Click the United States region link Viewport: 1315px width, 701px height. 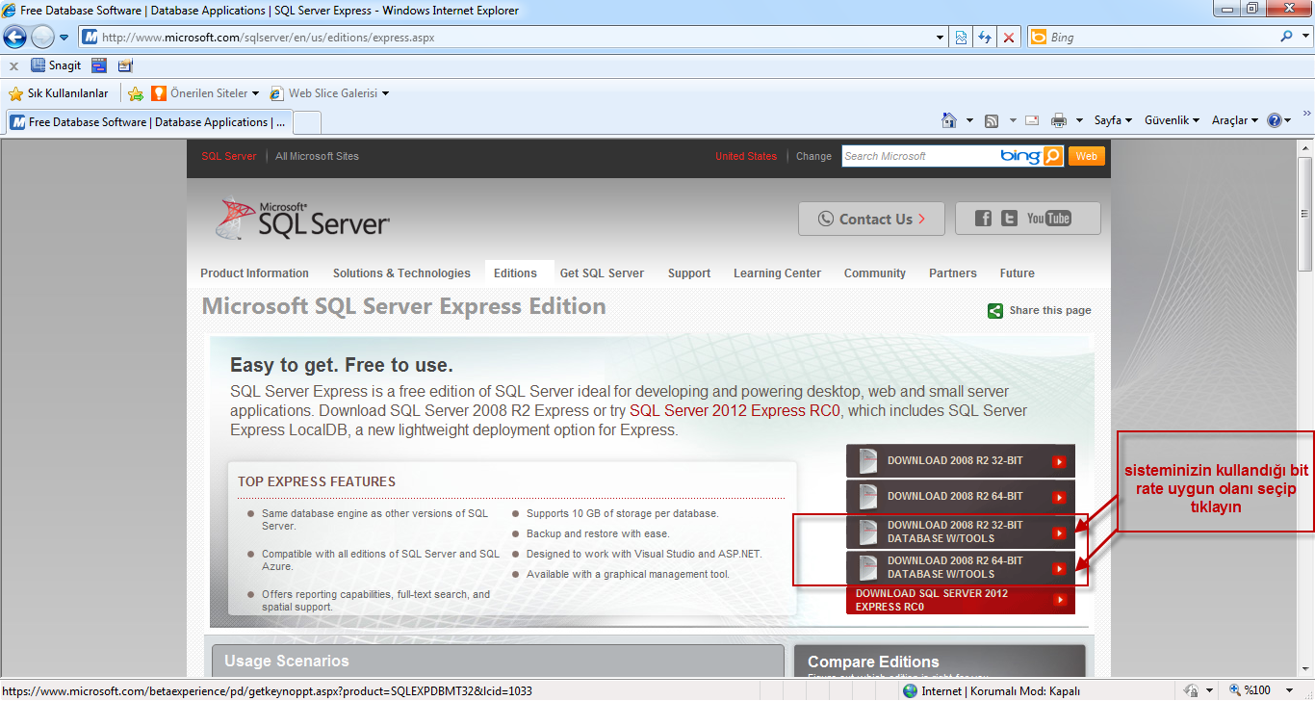[746, 156]
